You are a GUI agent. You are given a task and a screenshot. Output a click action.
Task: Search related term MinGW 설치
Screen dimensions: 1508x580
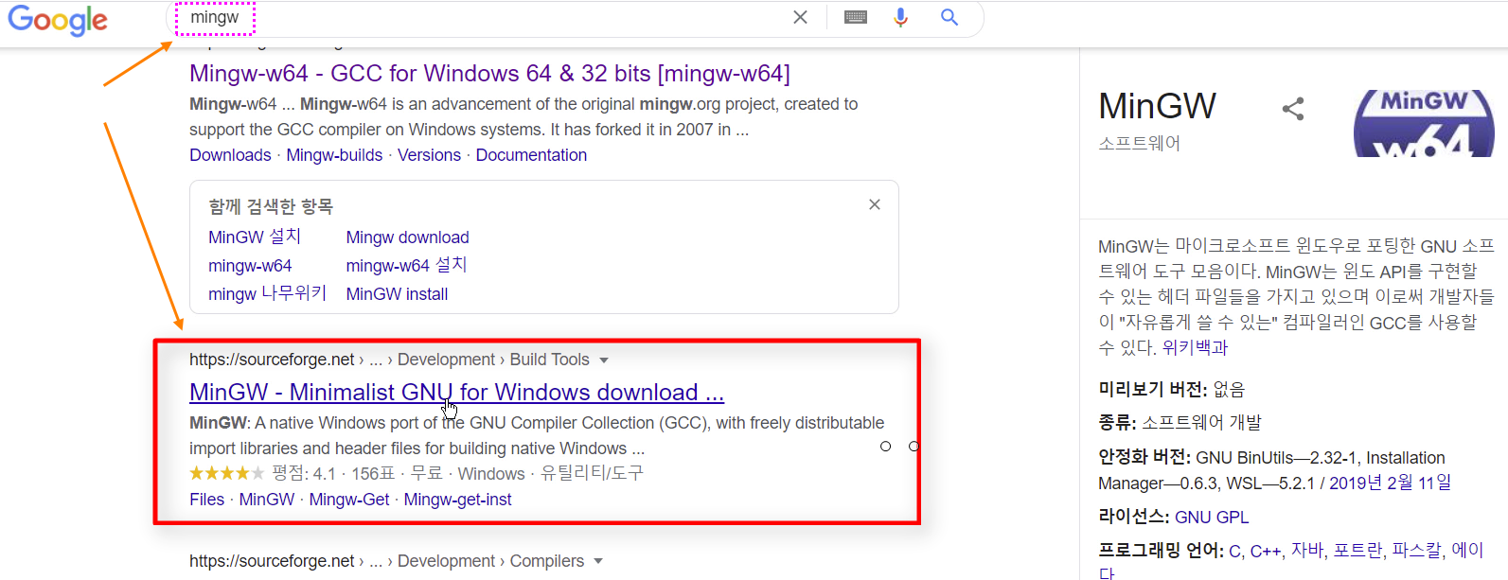pyautogui.click(x=255, y=237)
